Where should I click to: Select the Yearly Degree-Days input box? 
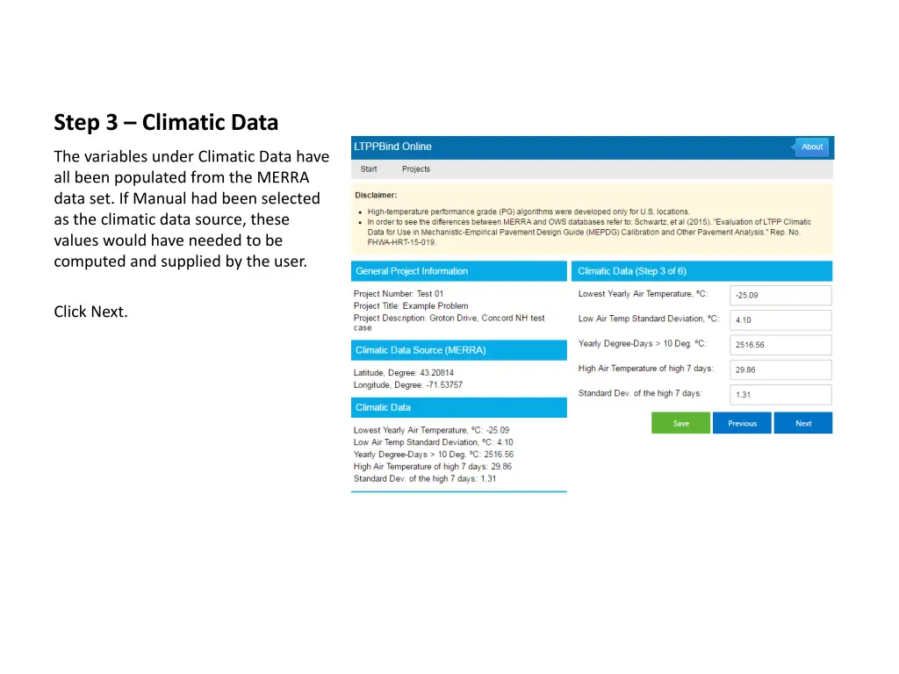point(780,345)
